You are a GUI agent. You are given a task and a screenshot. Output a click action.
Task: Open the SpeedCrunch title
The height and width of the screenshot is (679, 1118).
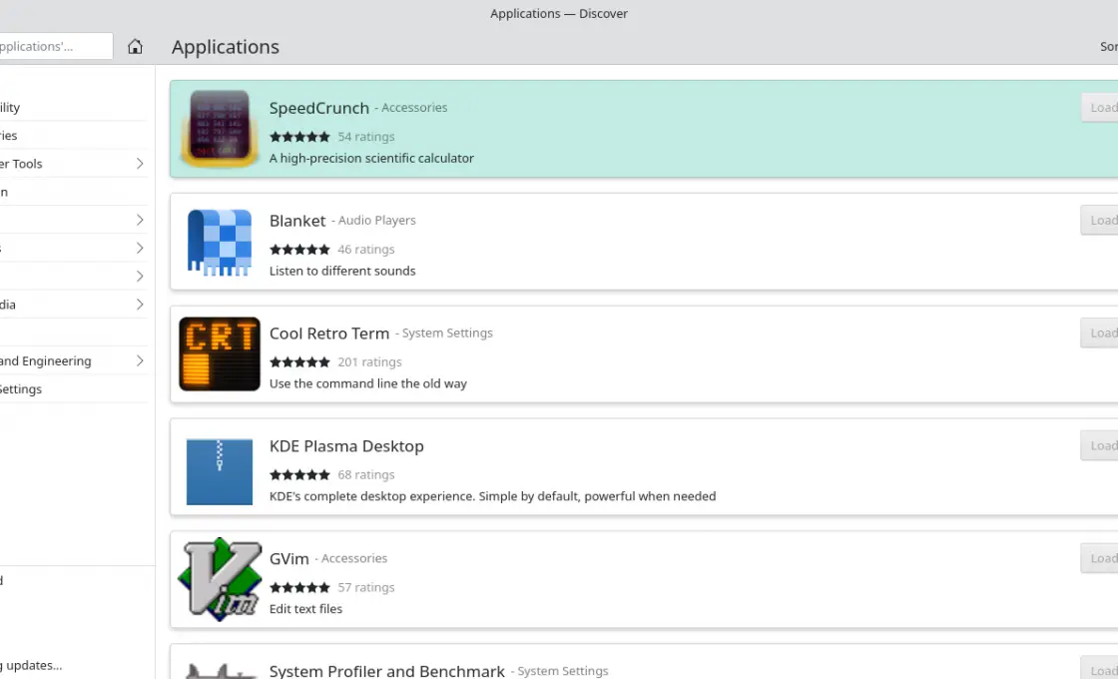tap(319, 108)
